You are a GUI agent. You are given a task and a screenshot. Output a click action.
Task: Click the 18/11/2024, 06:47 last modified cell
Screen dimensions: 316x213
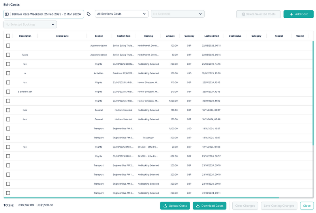click(211, 110)
